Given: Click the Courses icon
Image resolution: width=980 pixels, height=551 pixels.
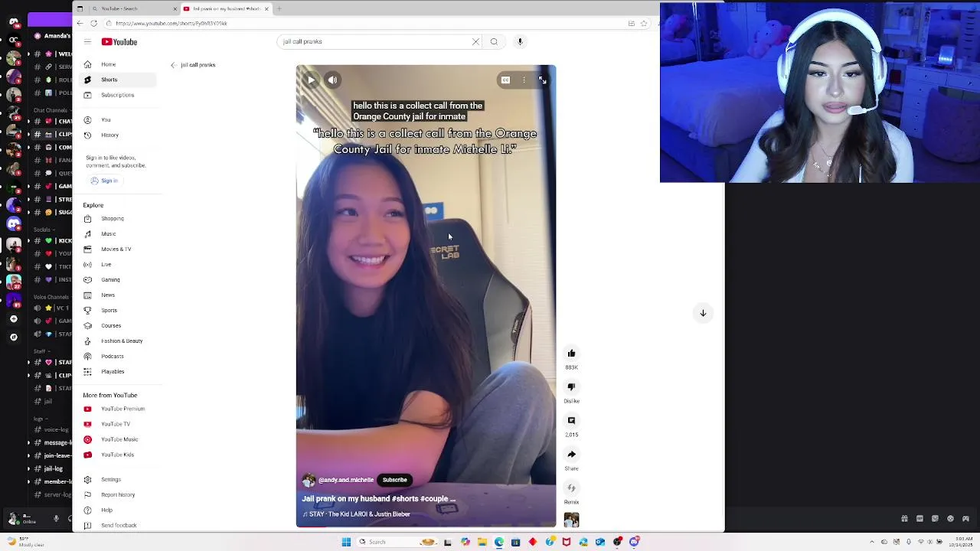Looking at the screenshot, I should click(87, 326).
